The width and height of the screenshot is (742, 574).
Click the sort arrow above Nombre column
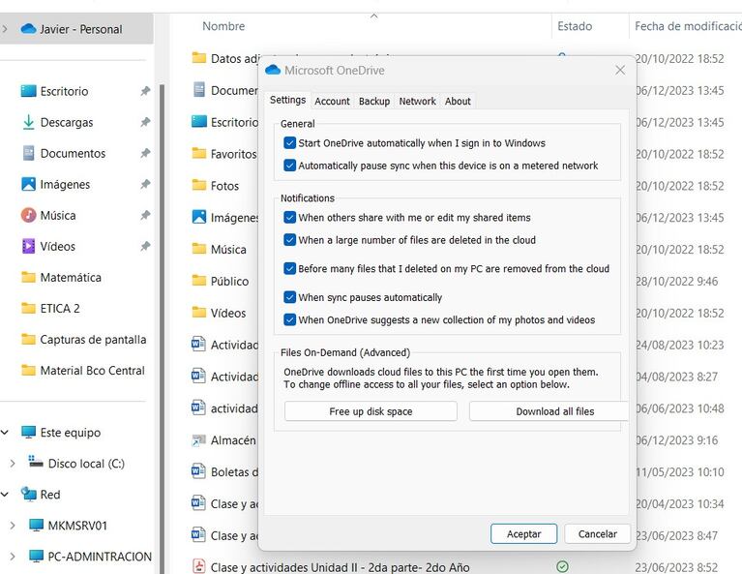[x=373, y=16]
